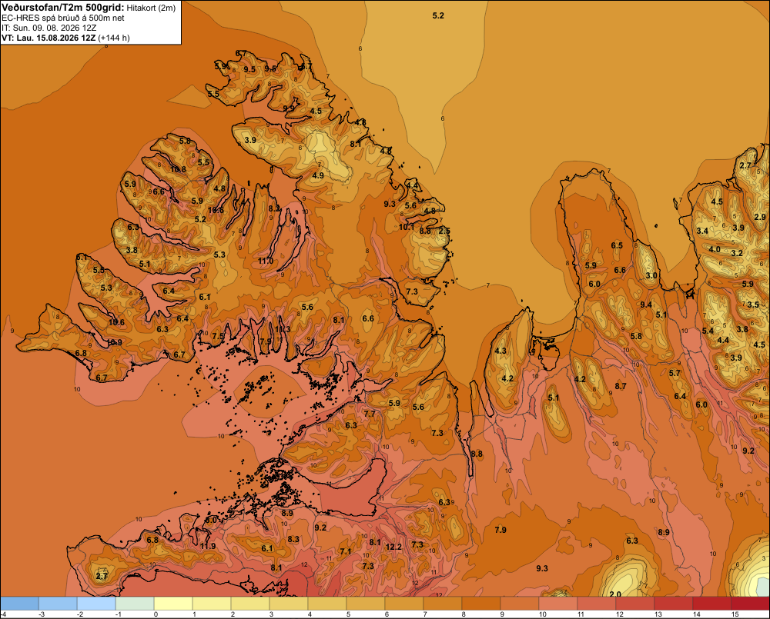The width and height of the screenshot is (770, 619).
Task: Click the 11.9 temperature label
Action: pos(208,546)
